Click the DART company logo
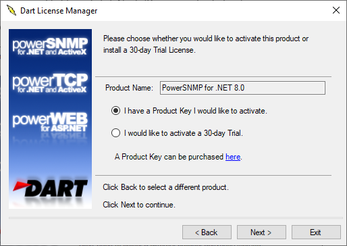The image size is (347, 246). click(50, 189)
